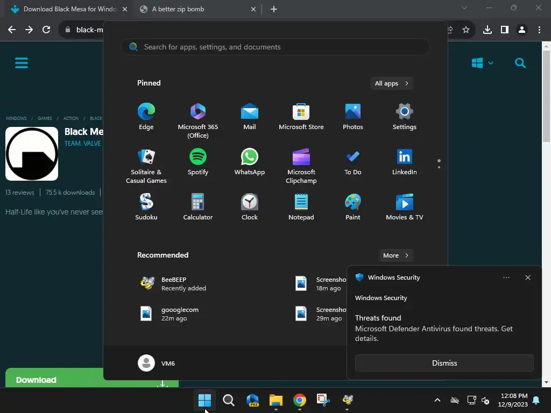Open Screenshot from 29m ago

pyautogui.click(x=320, y=314)
